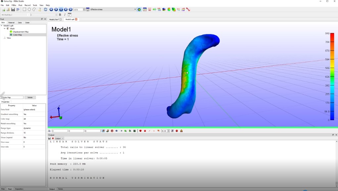
Task: Jump to the last time step
Action: pos(66,10)
